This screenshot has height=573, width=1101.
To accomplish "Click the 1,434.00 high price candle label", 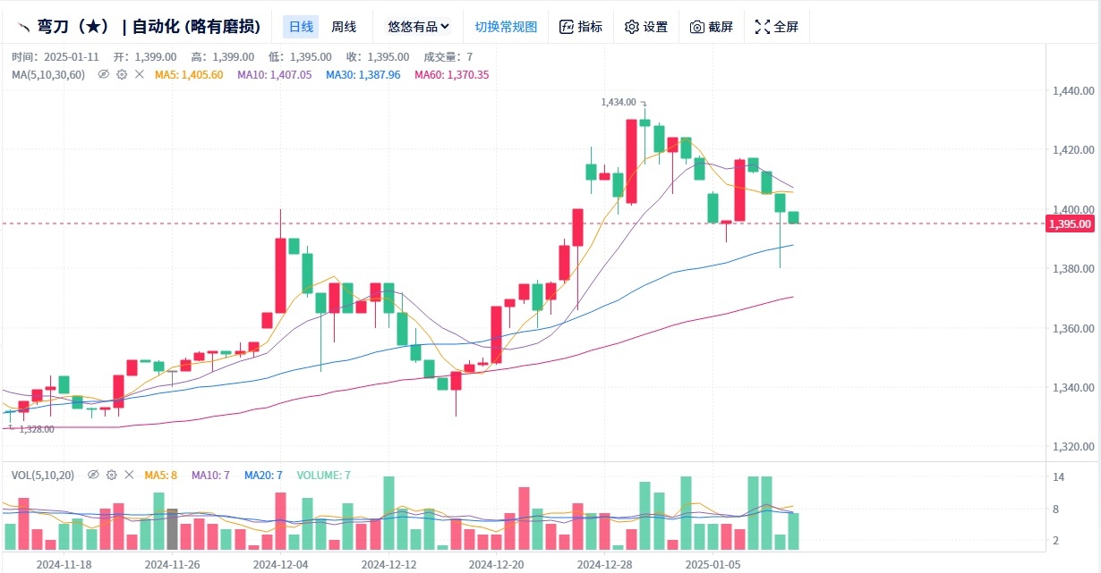I will pos(618,102).
